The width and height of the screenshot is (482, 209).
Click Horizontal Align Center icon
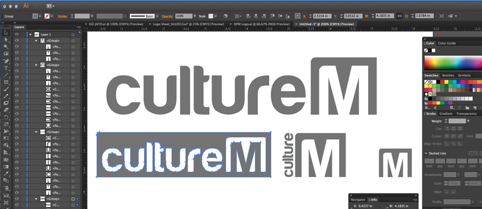click(256, 16)
